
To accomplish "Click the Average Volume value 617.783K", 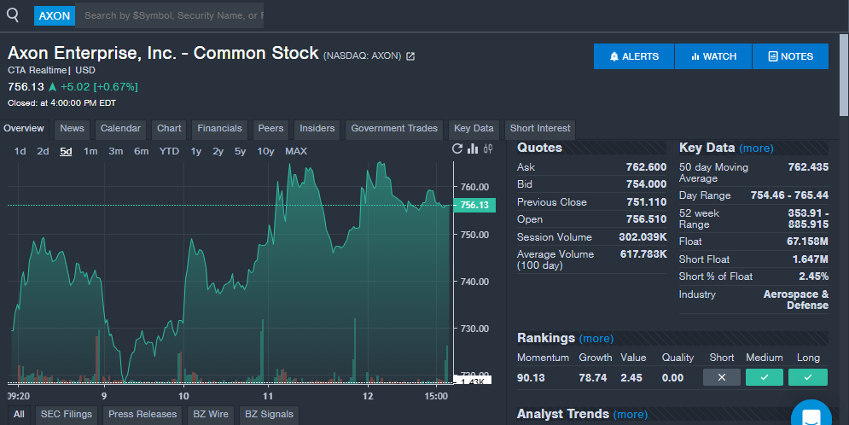I will tap(643, 254).
